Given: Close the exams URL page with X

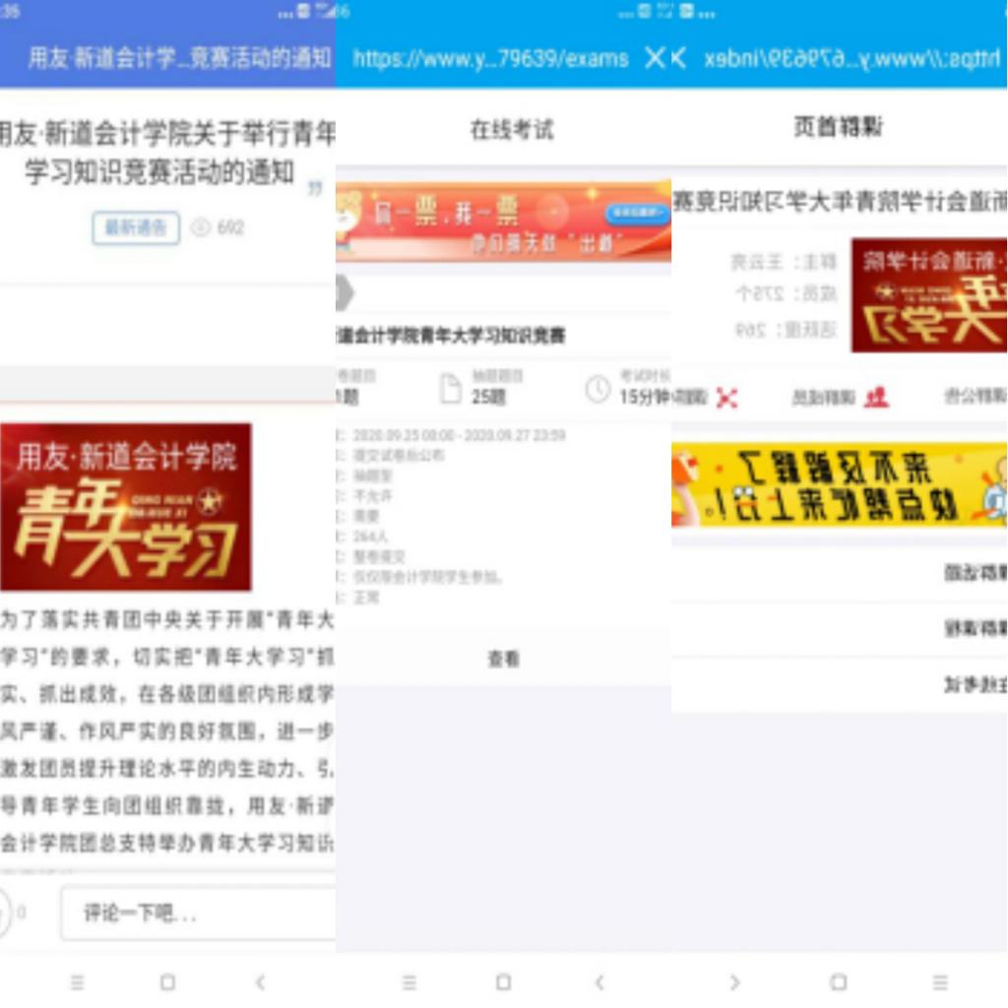Looking at the screenshot, I should click(654, 58).
